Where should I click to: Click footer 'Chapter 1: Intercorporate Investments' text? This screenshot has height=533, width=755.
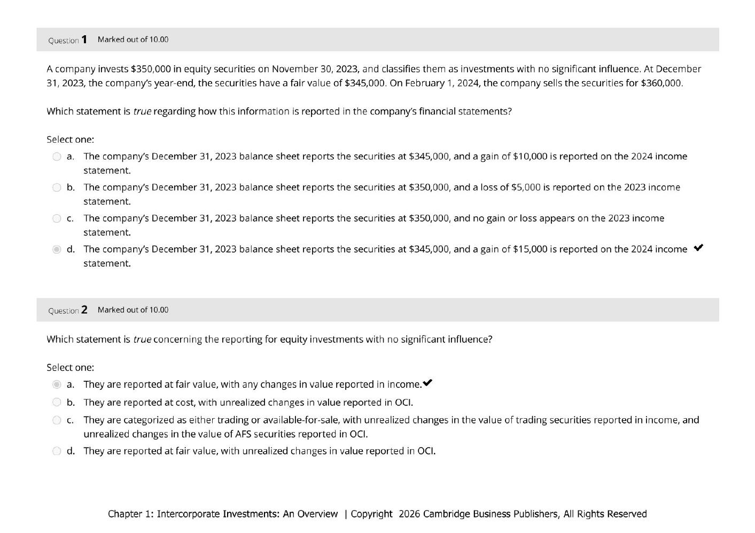[x=223, y=514]
